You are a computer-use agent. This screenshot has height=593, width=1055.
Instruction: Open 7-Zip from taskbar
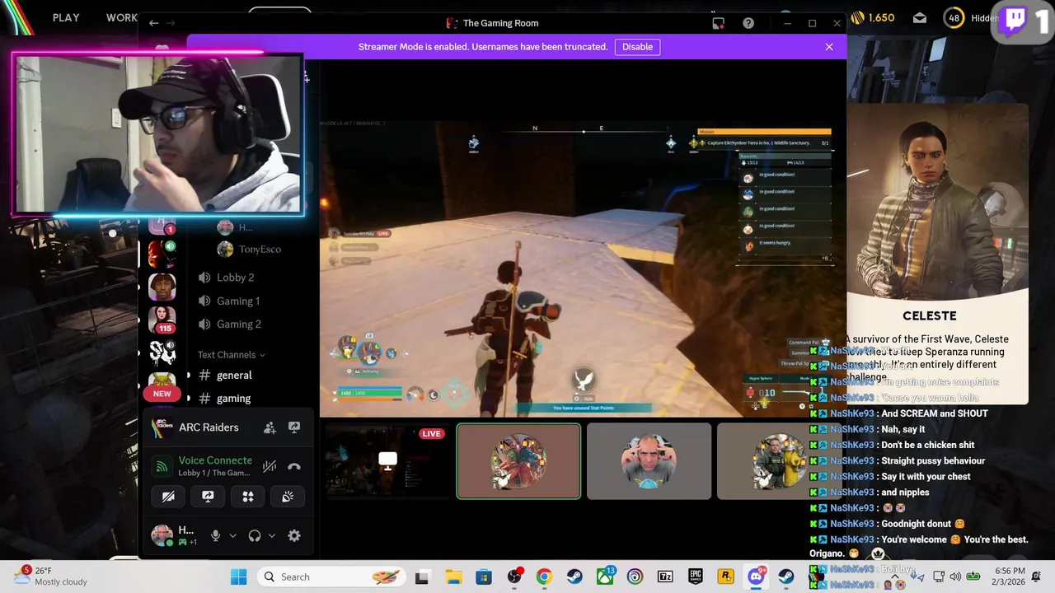click(665, 577)
